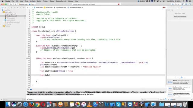Switch to the Standard editor
Image resolution: width=193 pixels, height=108 pixels.
click(x=173, y=4)
